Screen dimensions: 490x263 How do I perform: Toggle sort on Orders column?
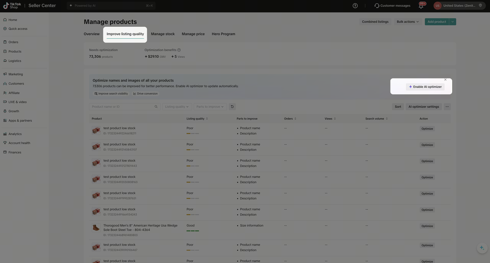point(295,119)
